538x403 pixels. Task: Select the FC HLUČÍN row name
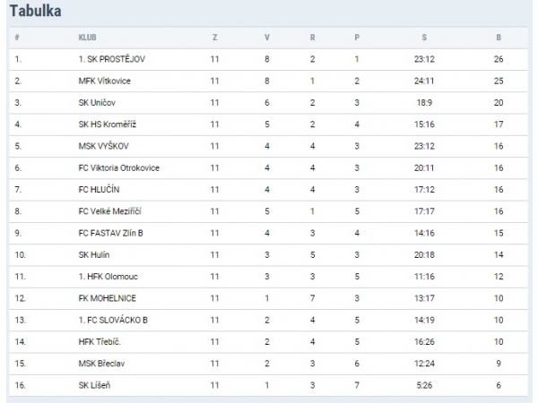coord(100,189)
